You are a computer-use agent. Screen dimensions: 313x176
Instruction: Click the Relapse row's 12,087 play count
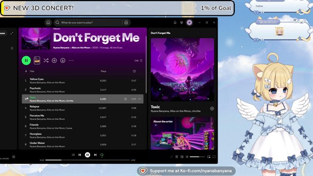[x=102, y=108]
